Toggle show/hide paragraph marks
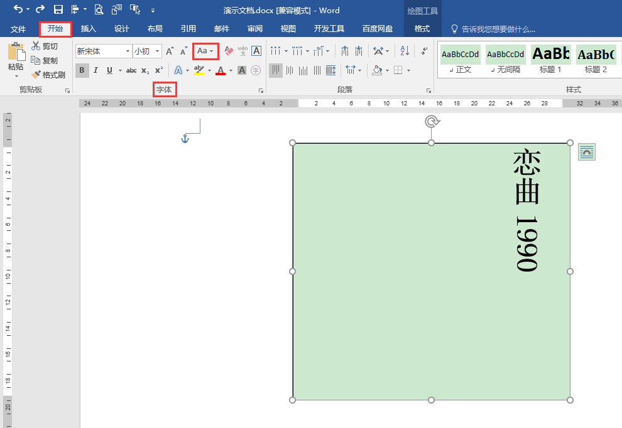Image resolution: width=622 pixels, height=428 pixels. click(x=424, y=51)
